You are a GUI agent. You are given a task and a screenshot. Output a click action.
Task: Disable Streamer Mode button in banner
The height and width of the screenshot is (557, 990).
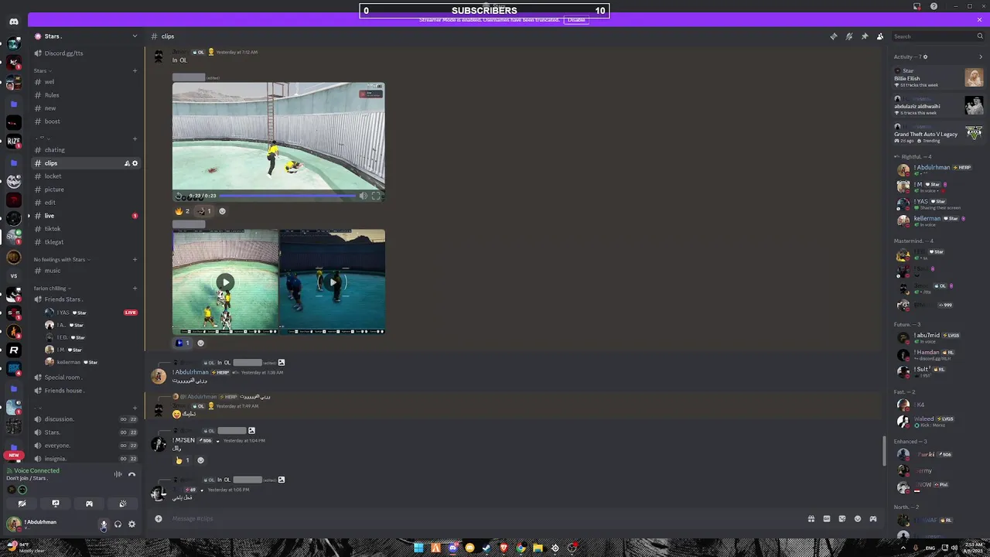576,19
